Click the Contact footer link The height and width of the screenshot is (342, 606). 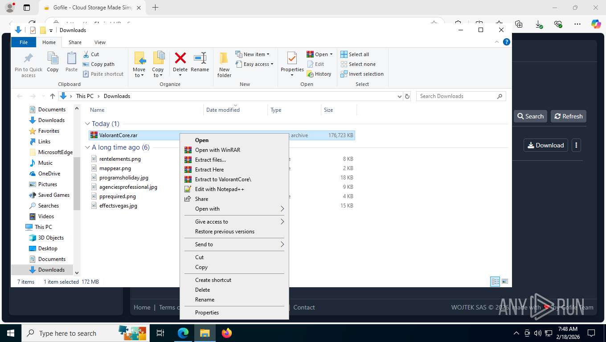point(304,307)
